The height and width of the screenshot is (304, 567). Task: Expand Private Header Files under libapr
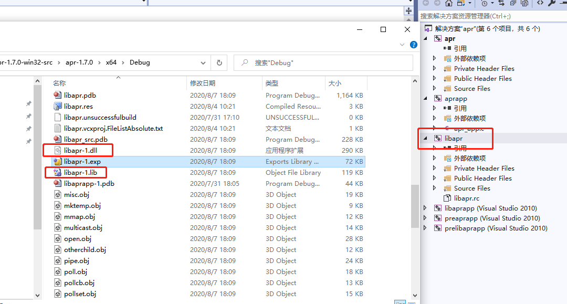coord(434,168)
